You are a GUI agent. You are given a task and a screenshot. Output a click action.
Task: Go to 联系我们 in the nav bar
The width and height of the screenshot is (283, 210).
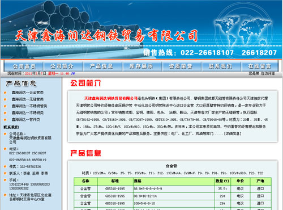point(220,66)
